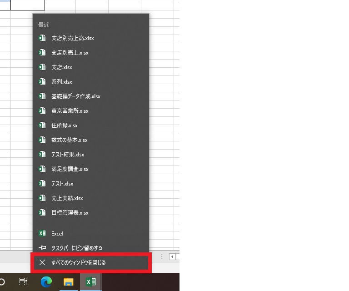The image size is (349, 291).
Task: Open recent file テスト結果.xlsx
Action: (x=91, y=154)
